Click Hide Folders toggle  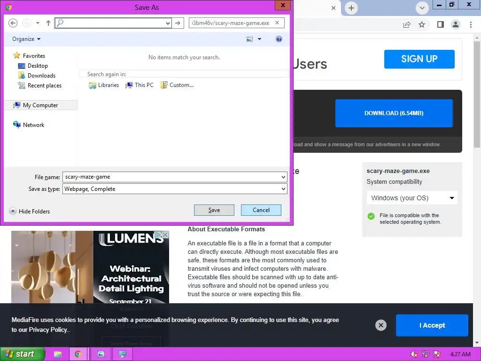(x=30, y=211)
